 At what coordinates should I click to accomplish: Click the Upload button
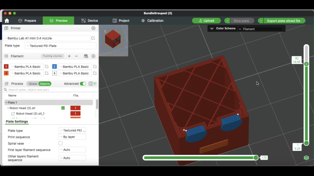pos(206,21)
